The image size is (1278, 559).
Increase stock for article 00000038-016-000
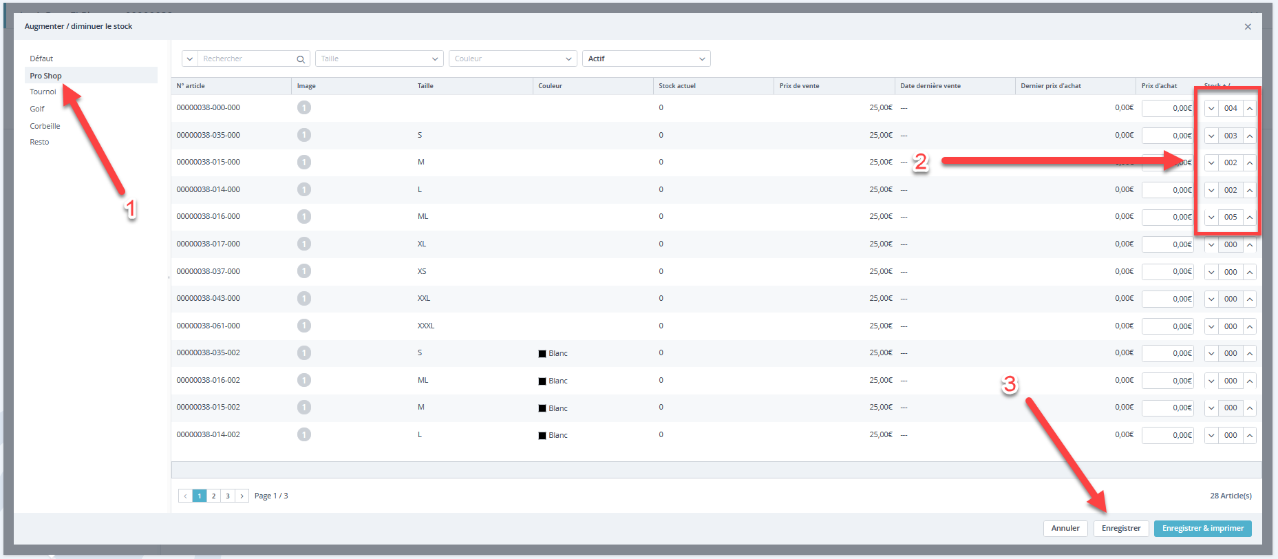[1250, 217]
